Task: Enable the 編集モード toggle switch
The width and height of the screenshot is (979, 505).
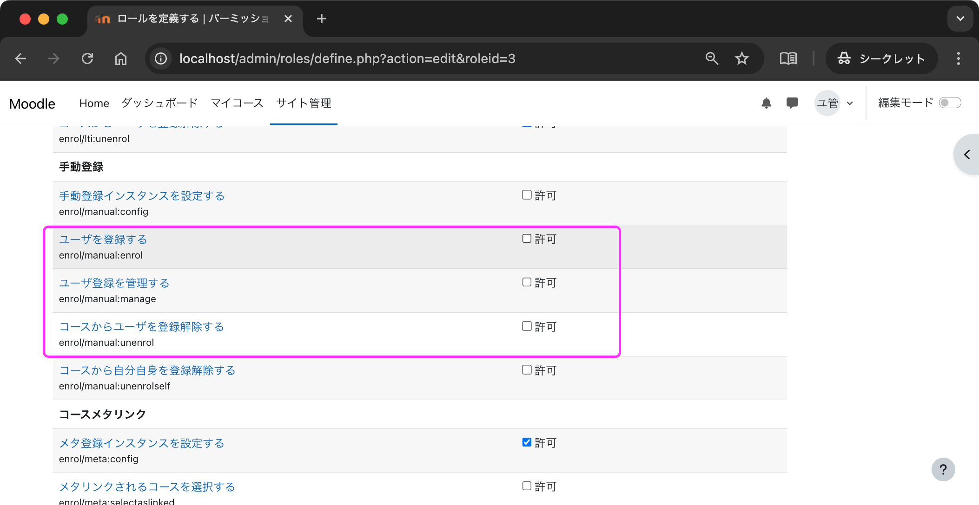Action: tap(950, 103)
